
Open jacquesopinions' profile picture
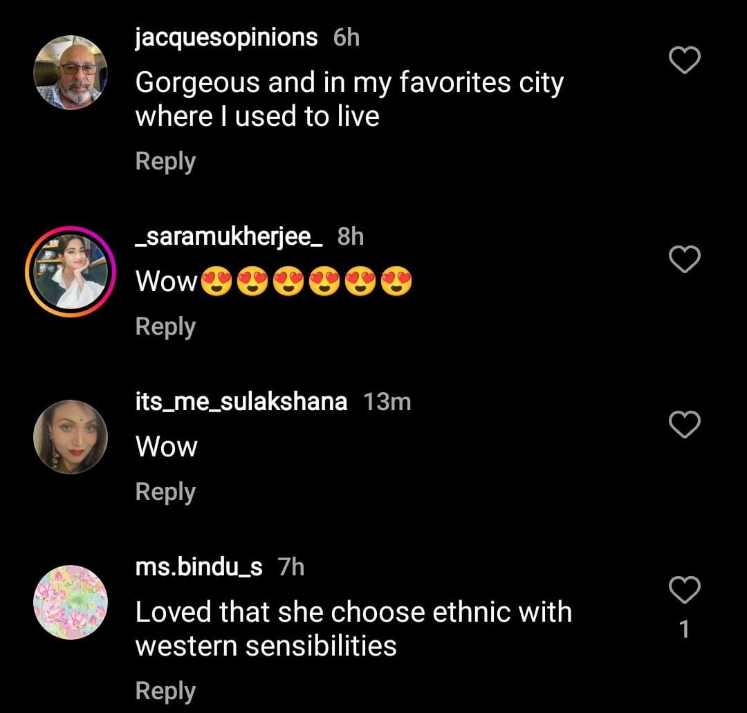click(71, 73)
